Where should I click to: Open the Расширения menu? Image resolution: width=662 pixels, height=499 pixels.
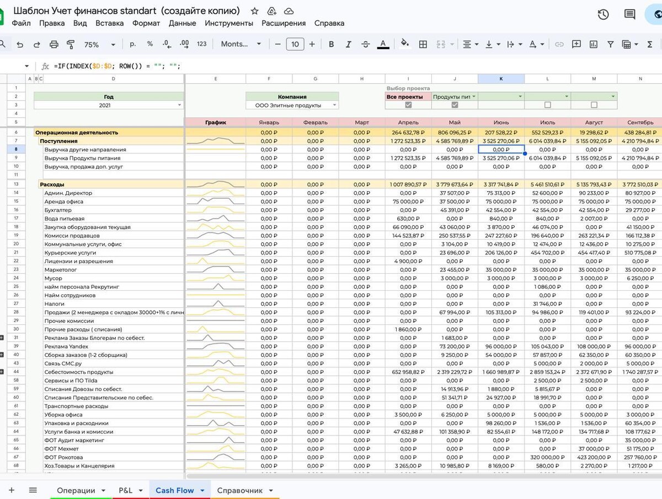coord(284,23)
